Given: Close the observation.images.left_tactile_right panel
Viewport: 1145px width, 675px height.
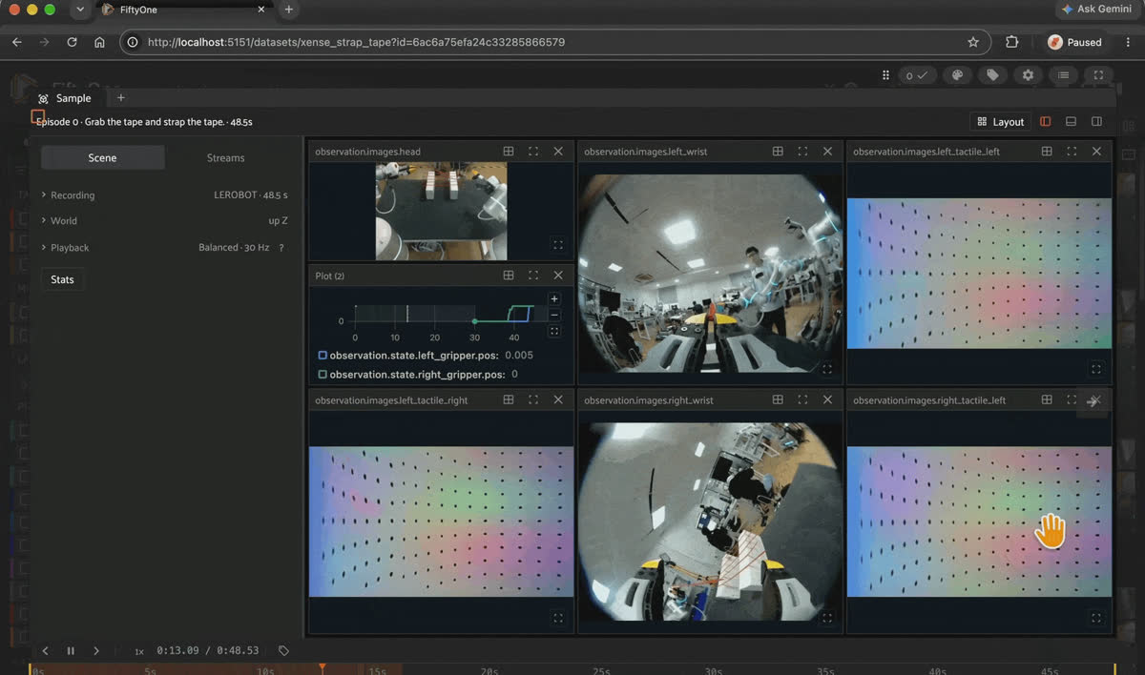Looking at the screenshot, I should tap(558, 400).
